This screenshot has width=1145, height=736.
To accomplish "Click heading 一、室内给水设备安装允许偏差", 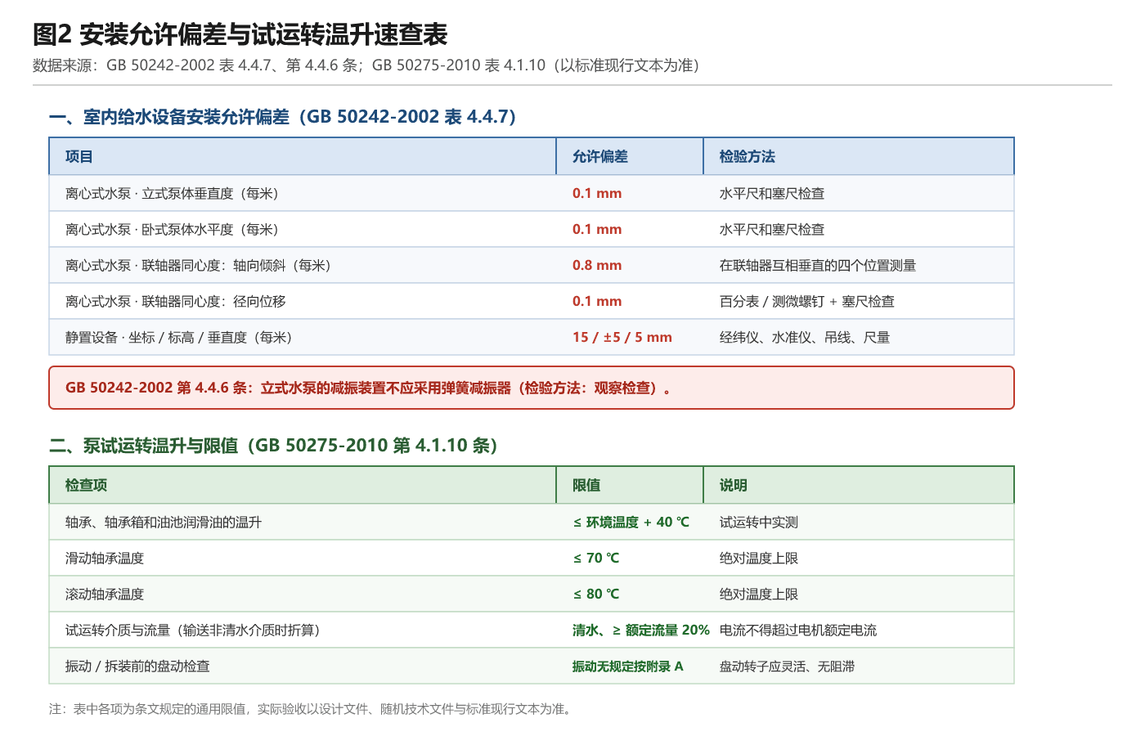I will pos(283,117).
